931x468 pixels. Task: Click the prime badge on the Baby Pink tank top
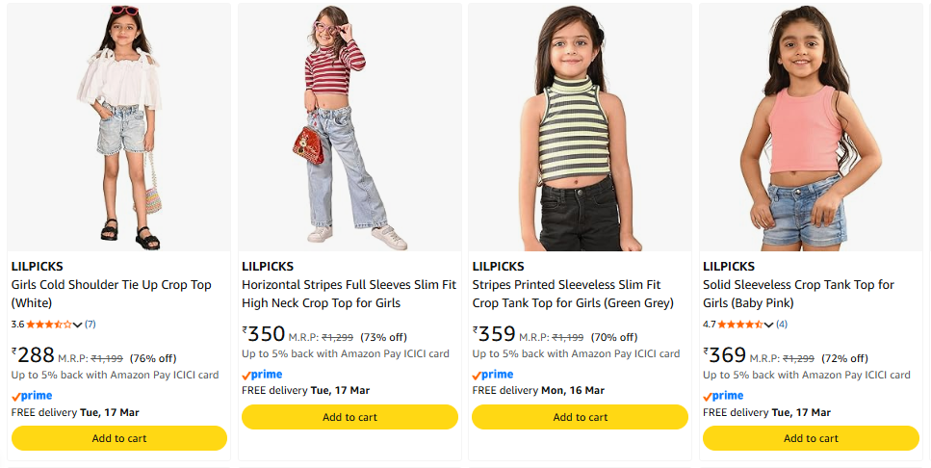coord(723,396)
